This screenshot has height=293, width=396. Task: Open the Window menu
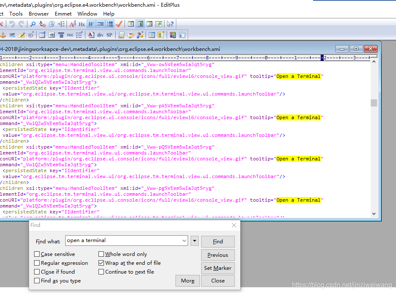tap(87, 14)
